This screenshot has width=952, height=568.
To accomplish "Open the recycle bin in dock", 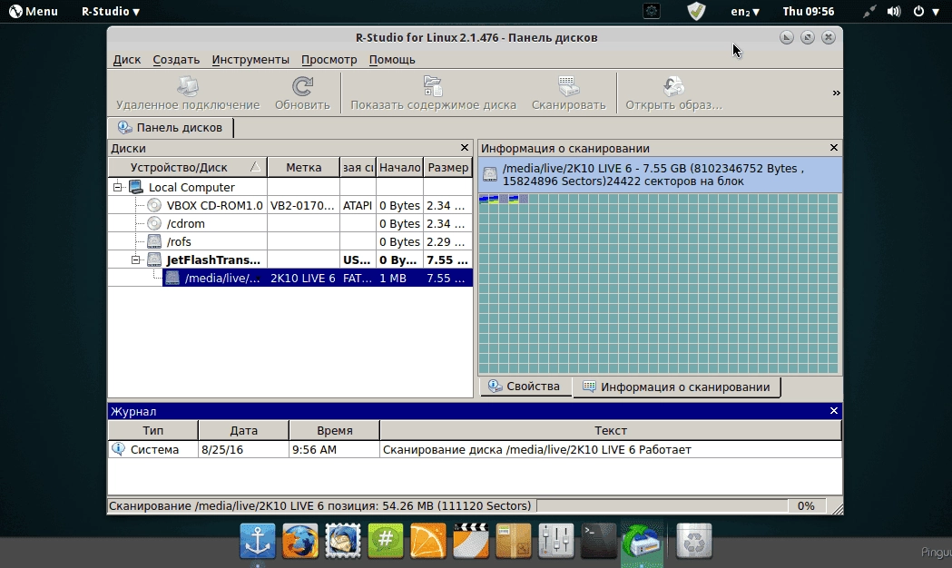I will tap(693, 541).
